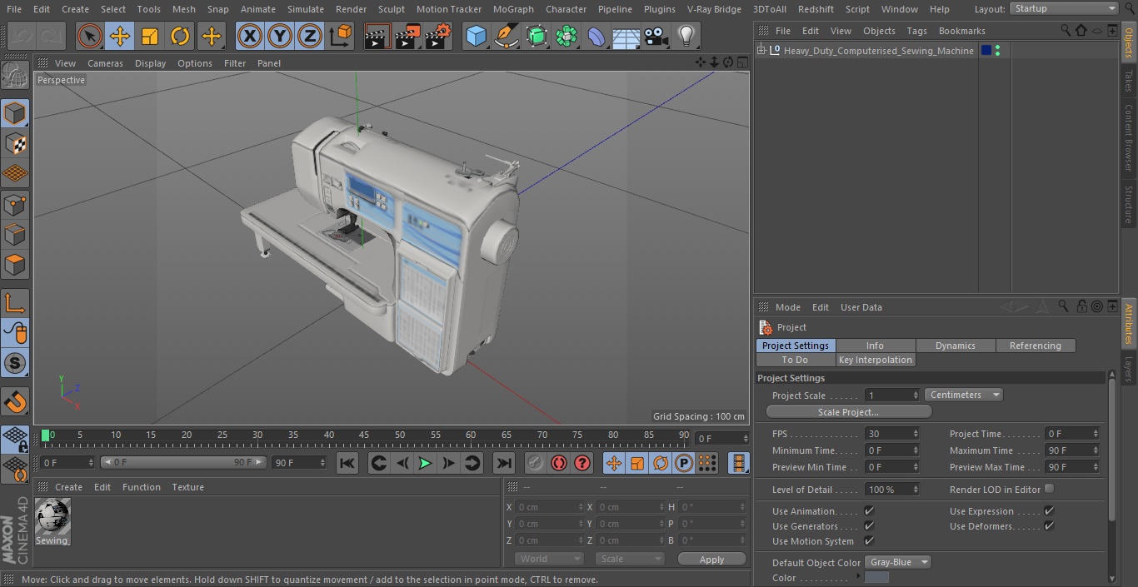Toggle Use Deformers checkbox
The height and width of the screenshot is (587, 1138).
tap(1049, 525)
